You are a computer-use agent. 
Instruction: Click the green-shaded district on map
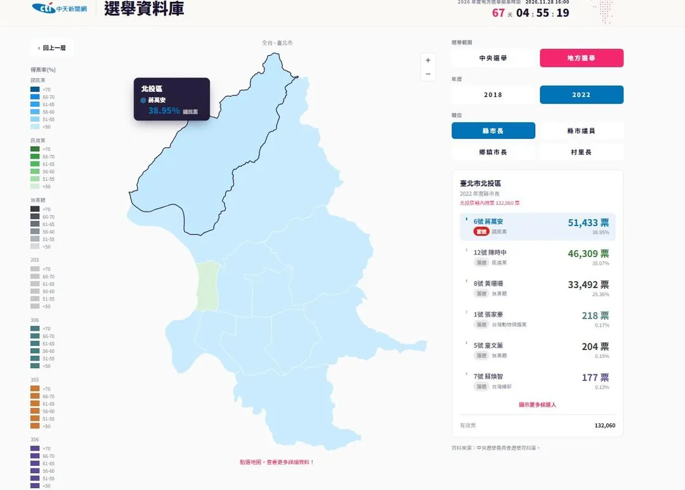click(207, 286)
